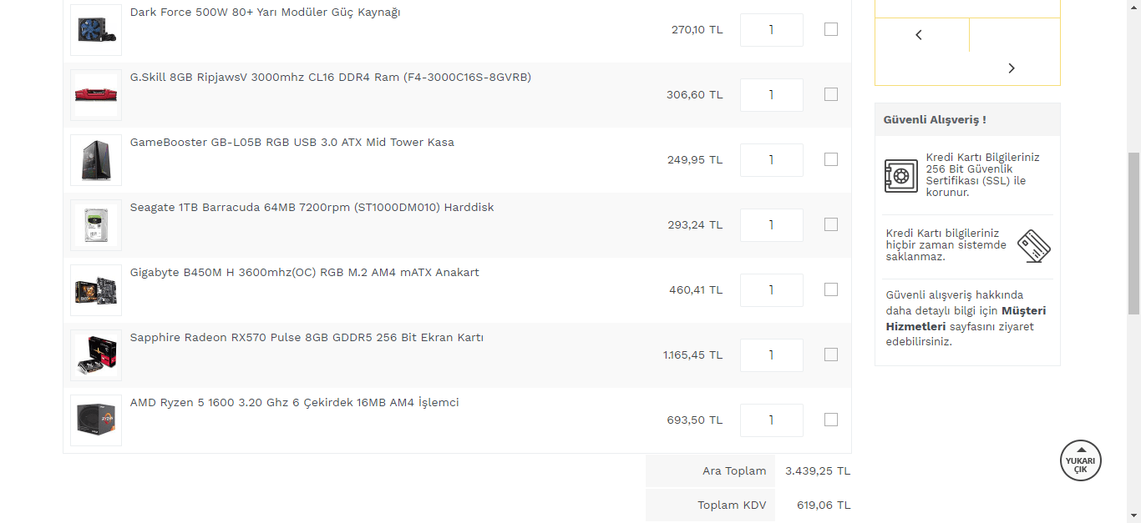The image size is (1141, 523).
Task: Tick the Sapphire Radeon RX570 checkbox
Action: coord(831,355)
